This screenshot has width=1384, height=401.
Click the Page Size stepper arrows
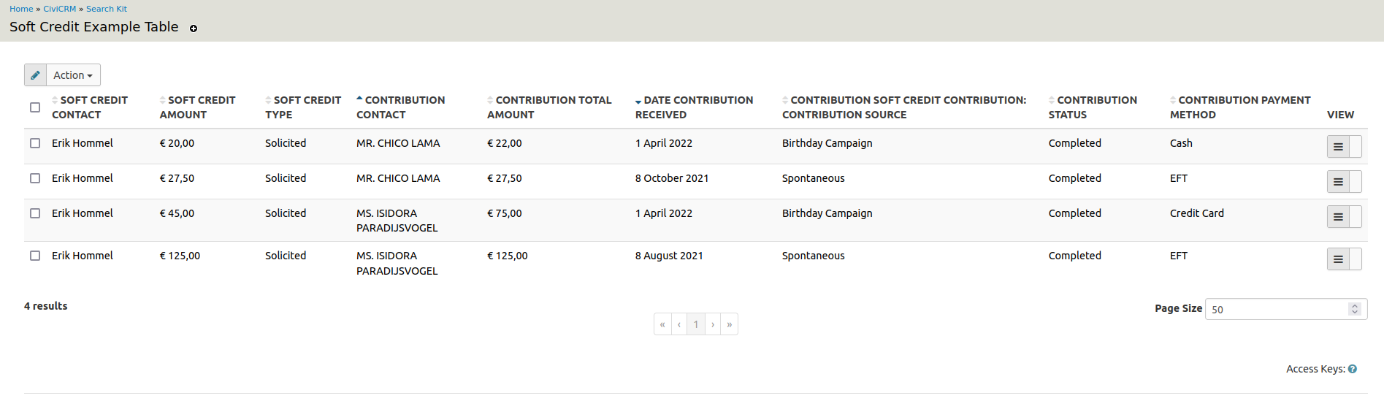tap(1355, 309)
